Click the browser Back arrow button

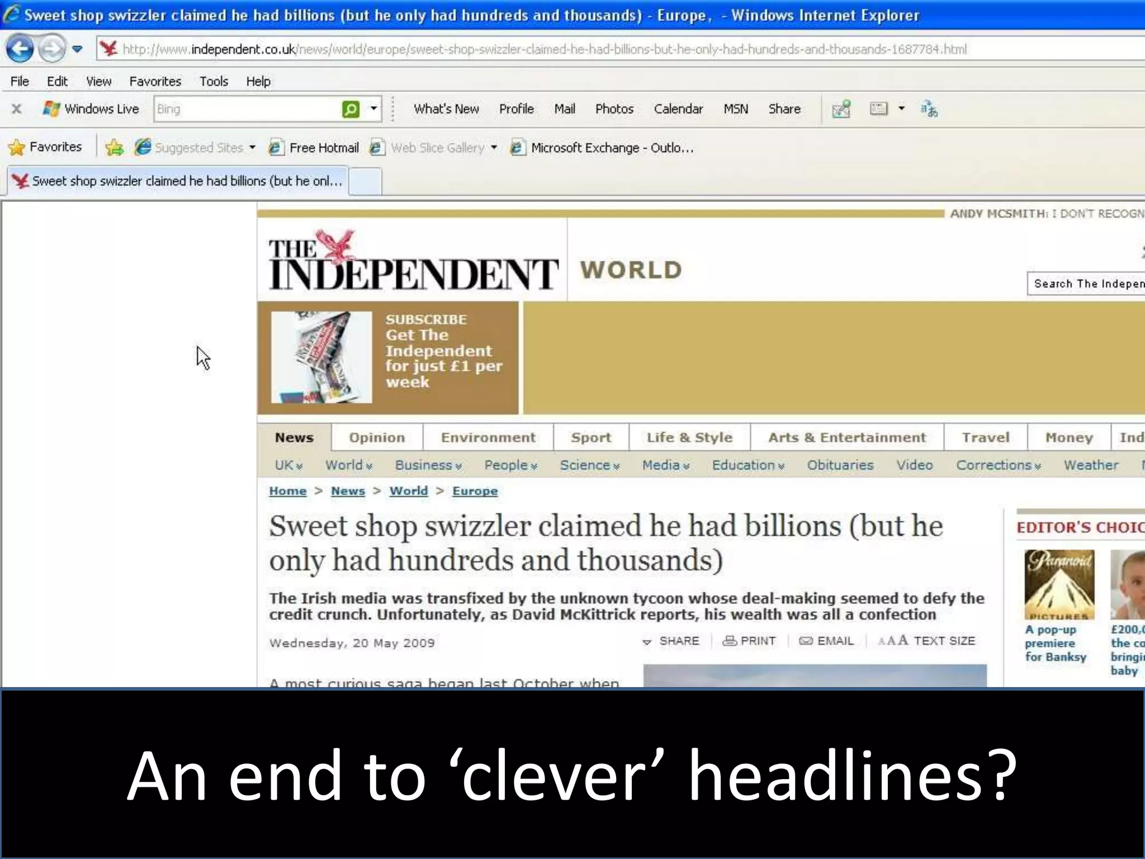pyautogui.click(x=20, y=49)
